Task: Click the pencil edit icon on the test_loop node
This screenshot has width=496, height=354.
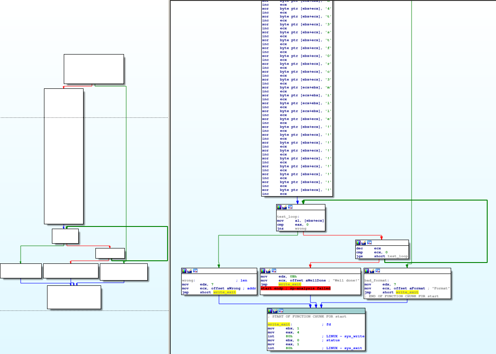Action: pos(284,207)
